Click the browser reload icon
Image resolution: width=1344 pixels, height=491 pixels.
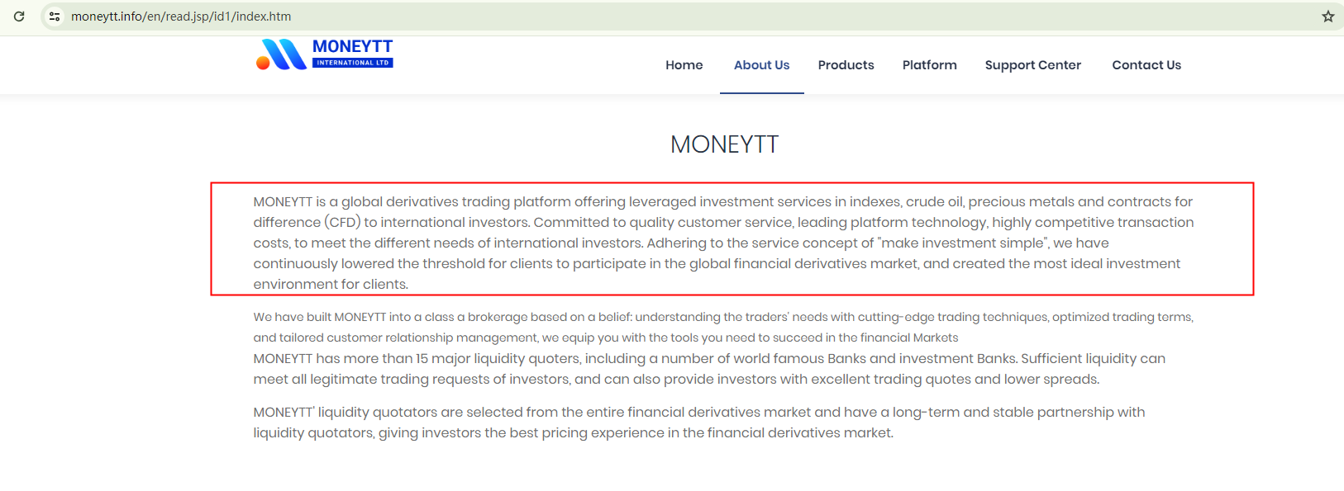click(x=19, y=17)
